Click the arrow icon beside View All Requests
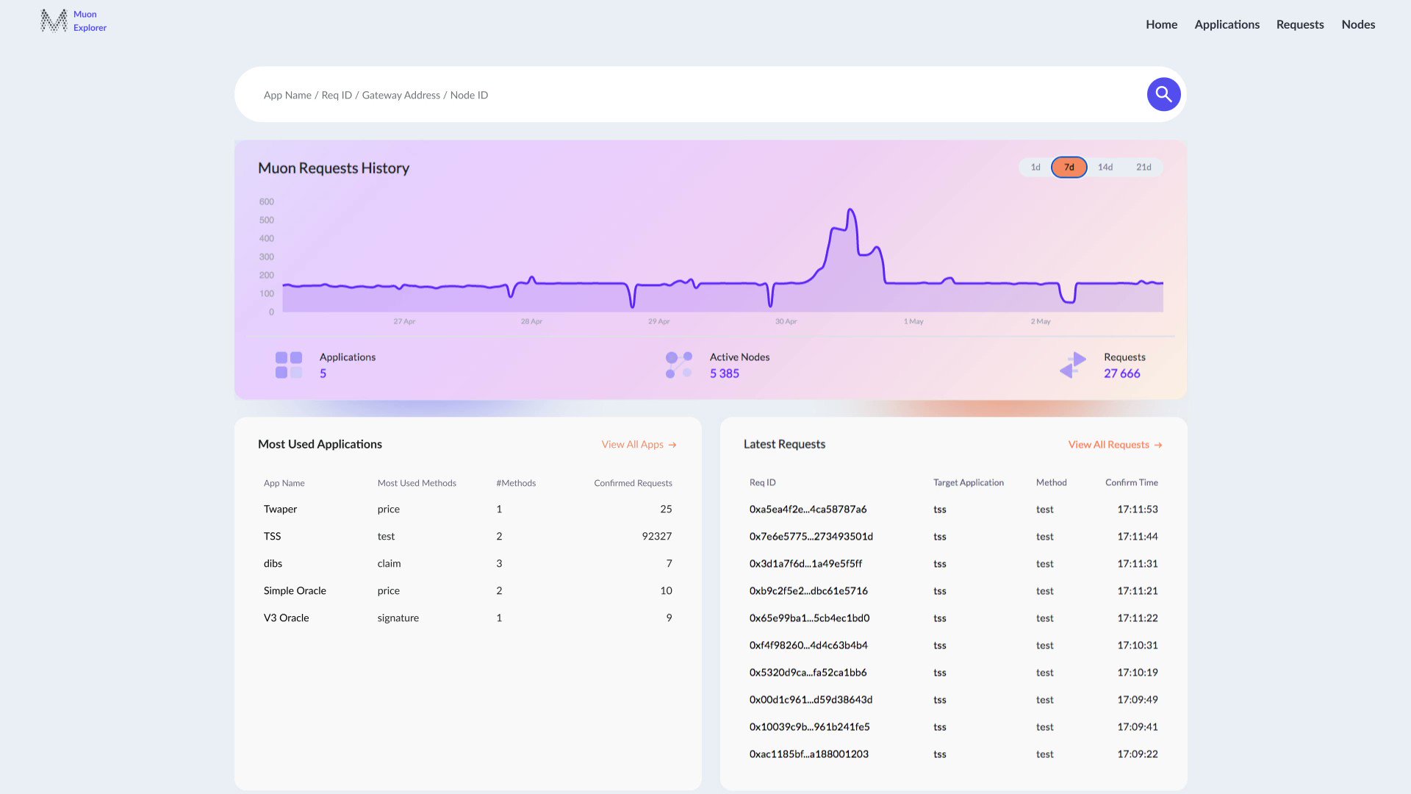This screenshot has height=794, width=1411. pos(1158,444)
